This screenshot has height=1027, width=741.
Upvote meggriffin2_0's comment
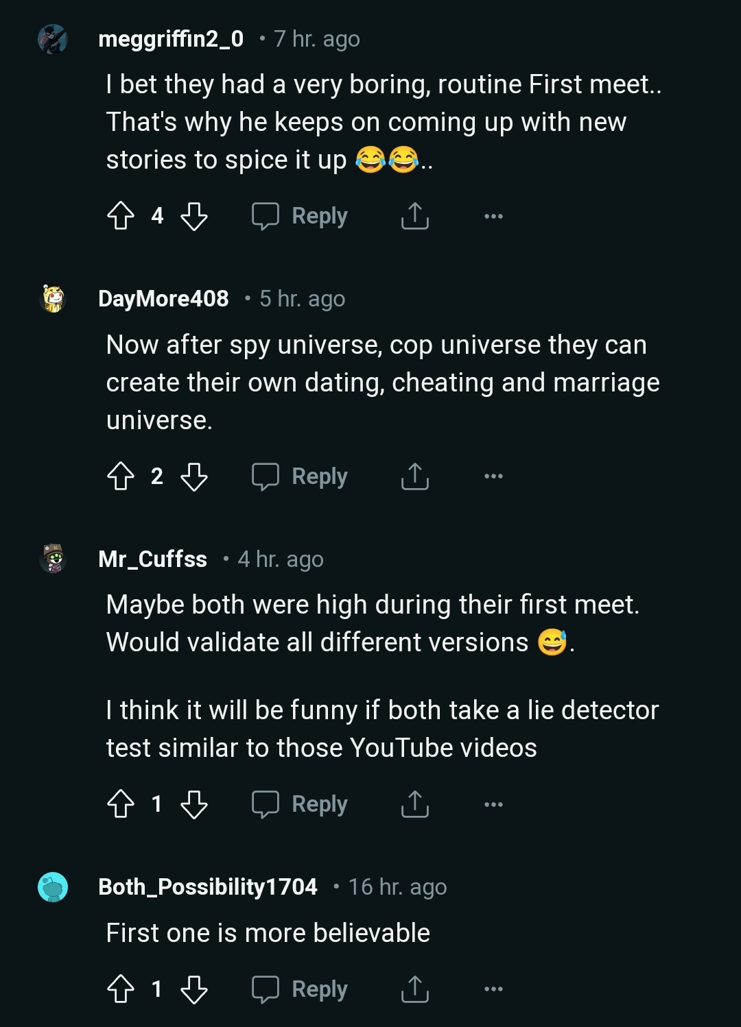click(122, 215)
